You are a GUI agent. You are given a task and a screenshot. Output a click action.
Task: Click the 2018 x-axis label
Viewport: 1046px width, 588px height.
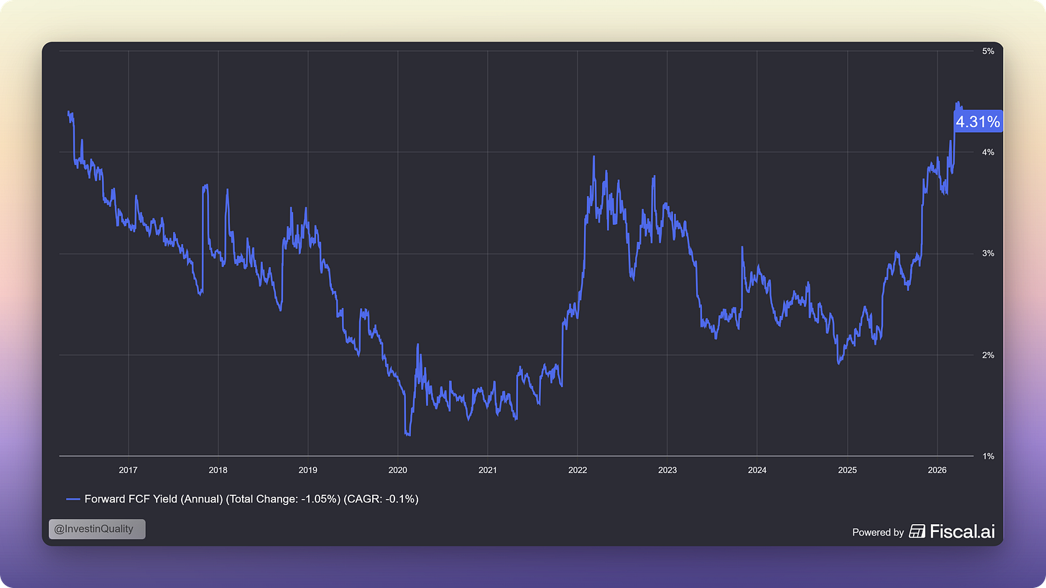(218, 470)
